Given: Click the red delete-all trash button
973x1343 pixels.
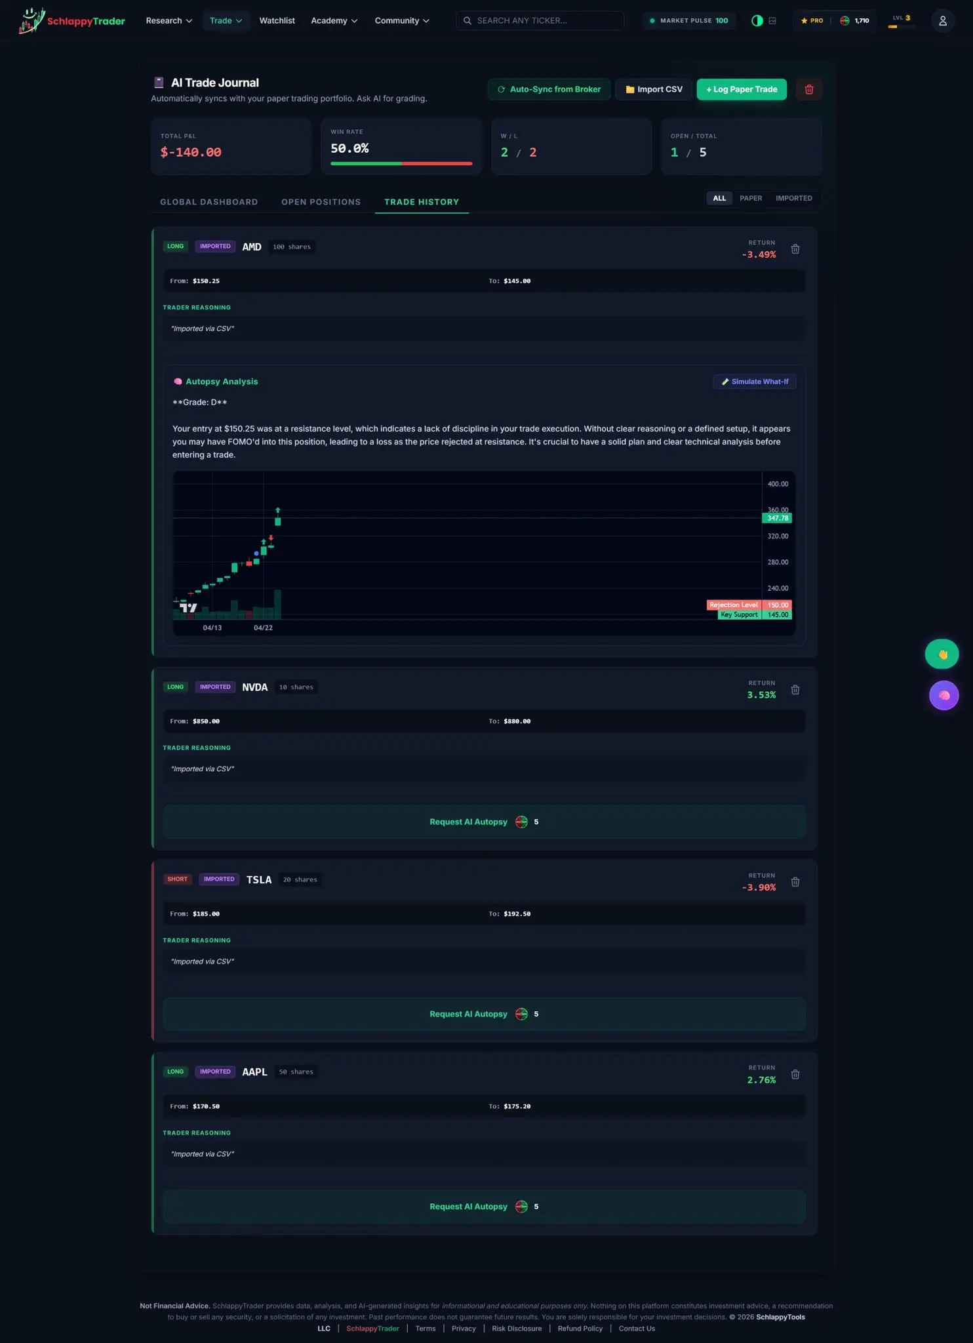Looking at the screenshot, I should pos(809,89).
